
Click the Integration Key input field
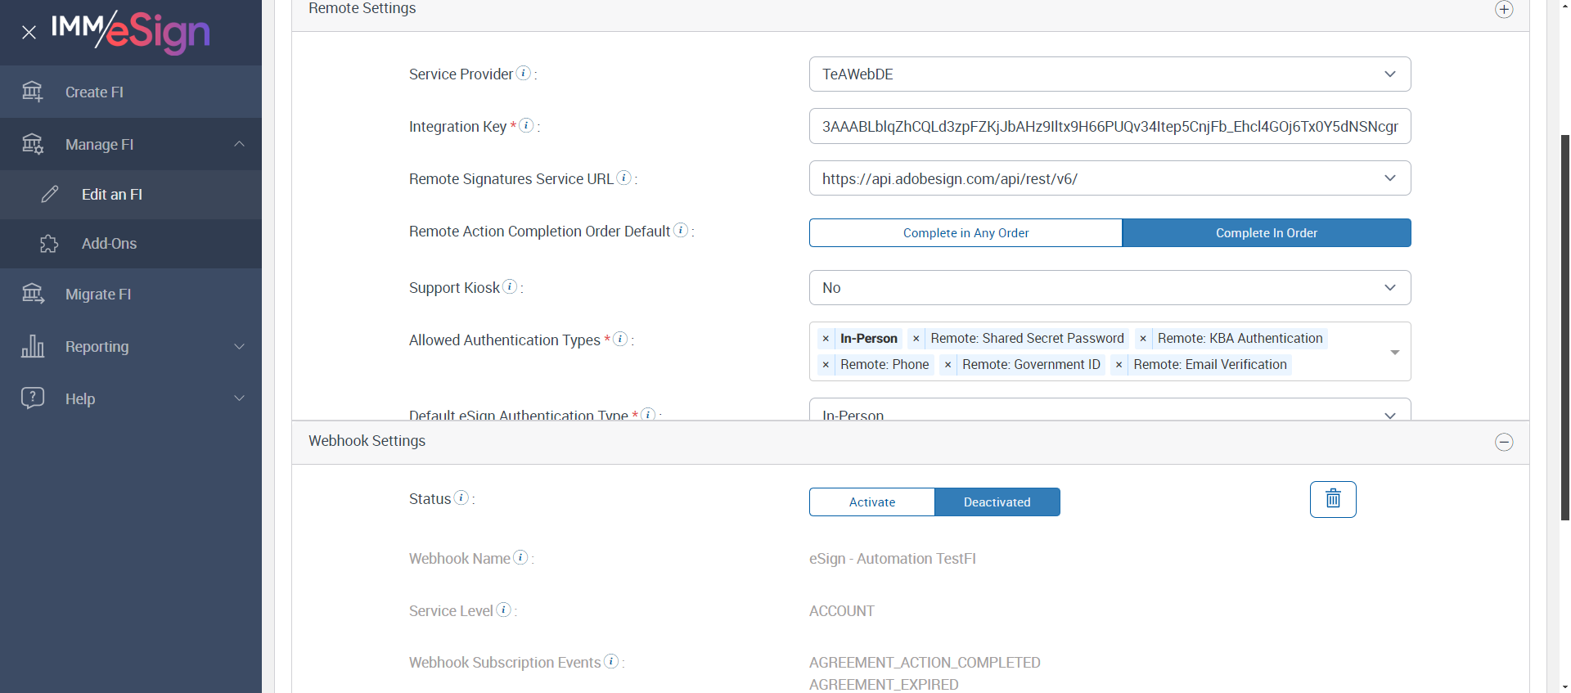(1110, 127)
